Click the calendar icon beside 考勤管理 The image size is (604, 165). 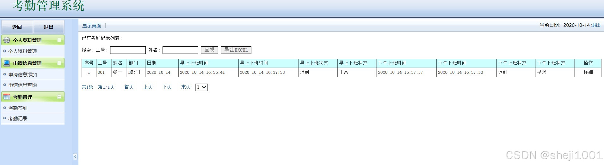pos(7,97)
